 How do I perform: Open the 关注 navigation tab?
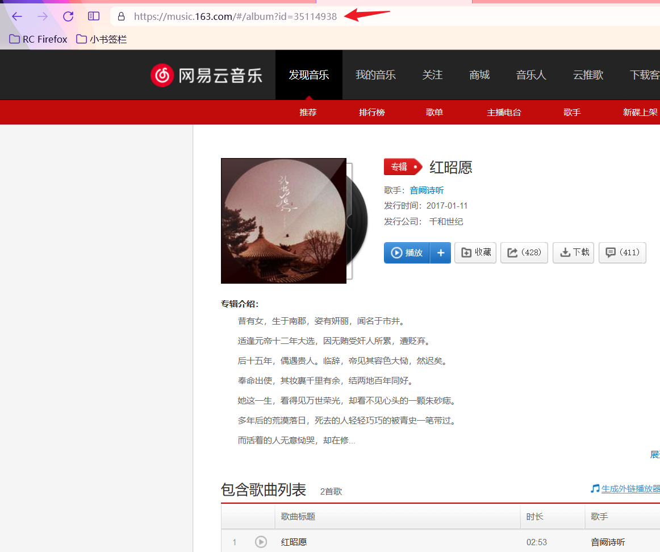click(x=432, y=75)
